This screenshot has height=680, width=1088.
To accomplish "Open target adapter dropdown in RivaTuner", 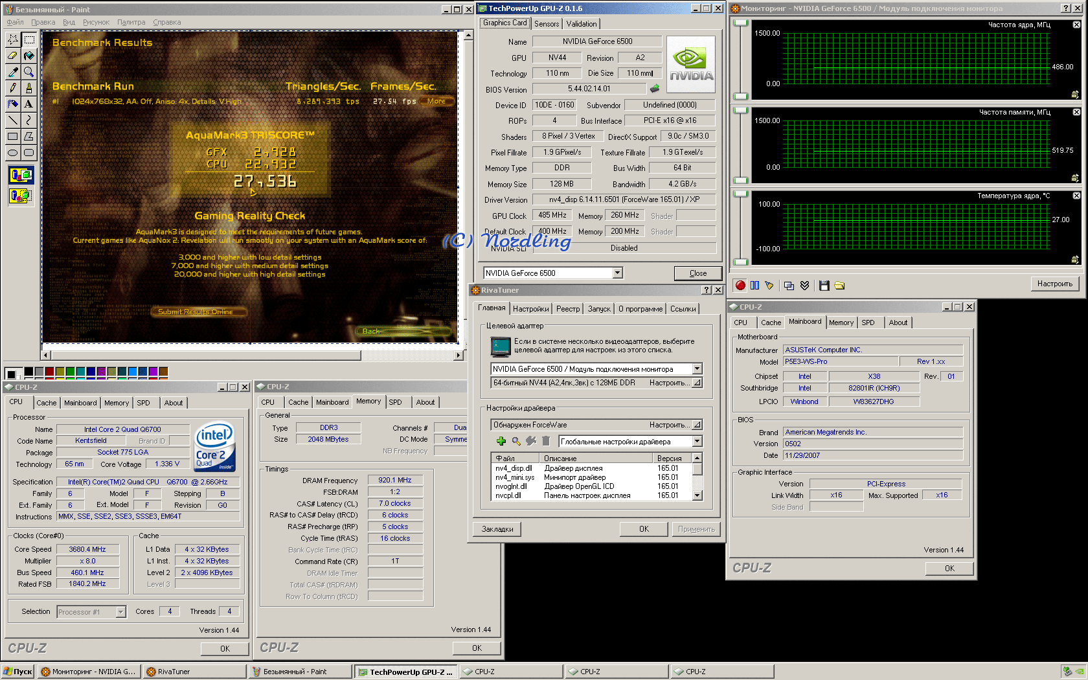I will tap(697, 369).
